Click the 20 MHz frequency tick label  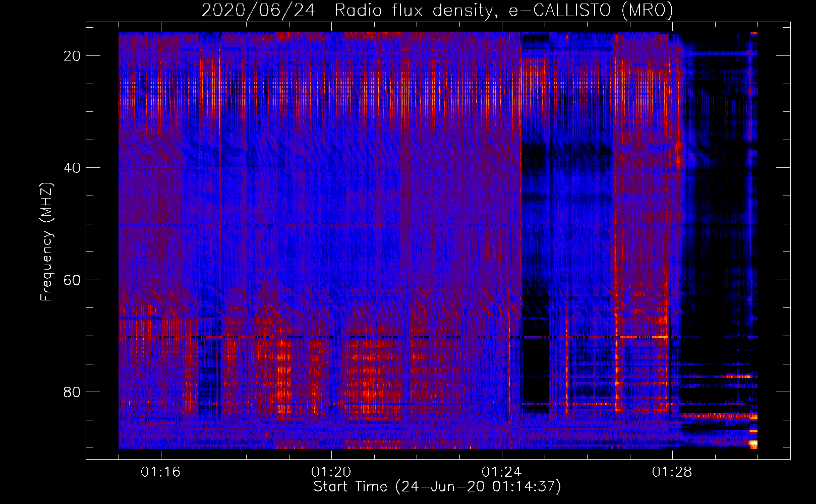click(73, 56)
